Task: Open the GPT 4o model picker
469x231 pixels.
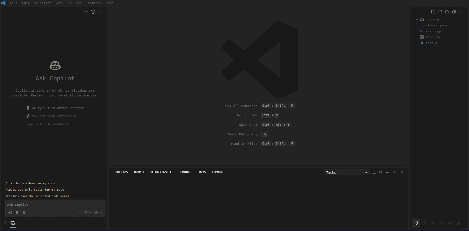Action: tap(84, 212)
